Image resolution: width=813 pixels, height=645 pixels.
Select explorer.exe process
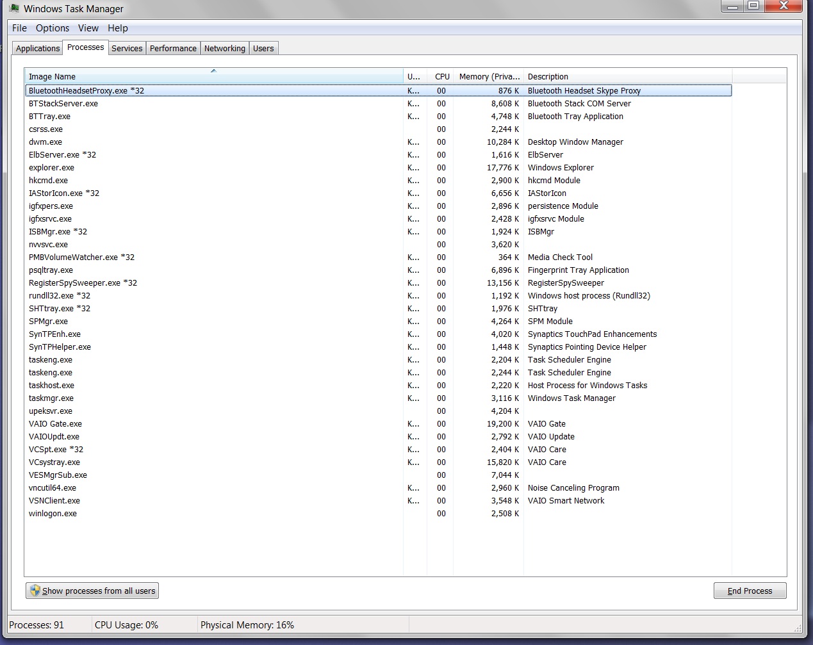click(x=378, y=168)
